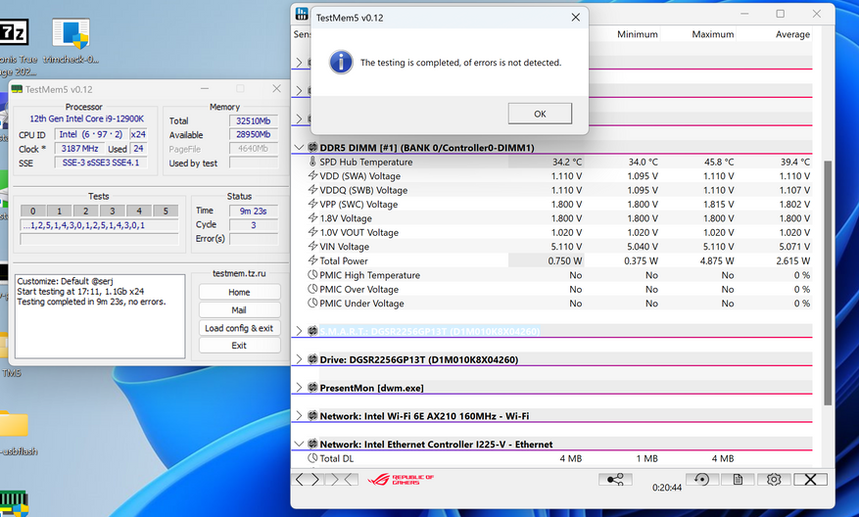Open the log file document icon
Image resolution: width=859 pixels, height=517 pixels.
pos(737,479)
